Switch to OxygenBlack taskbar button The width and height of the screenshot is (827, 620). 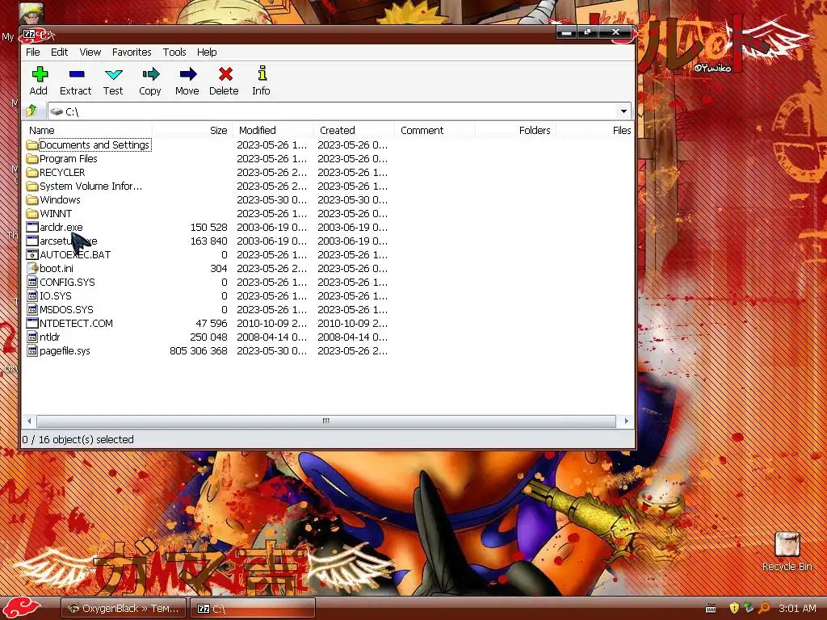(124, 609)
